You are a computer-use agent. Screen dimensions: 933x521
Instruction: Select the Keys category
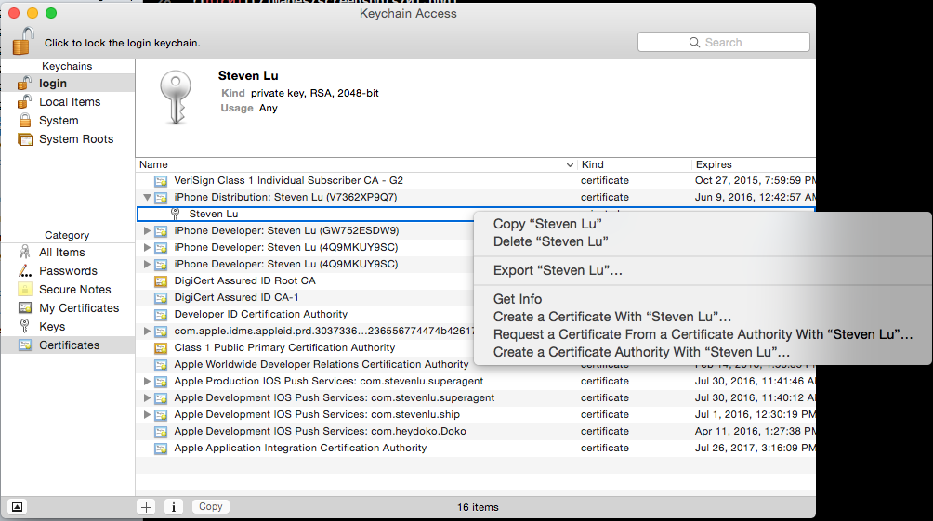(x=52, y=327)
